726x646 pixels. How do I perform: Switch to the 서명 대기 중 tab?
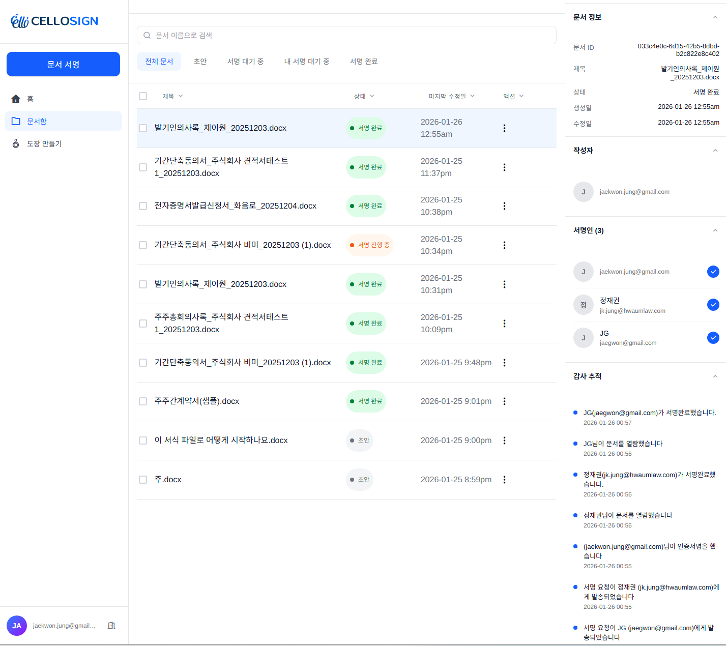pos(245,62)
